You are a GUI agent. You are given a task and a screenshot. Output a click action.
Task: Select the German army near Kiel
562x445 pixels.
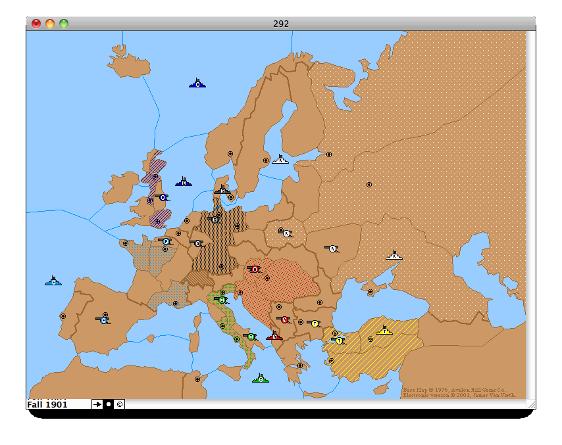pos(215,220)
